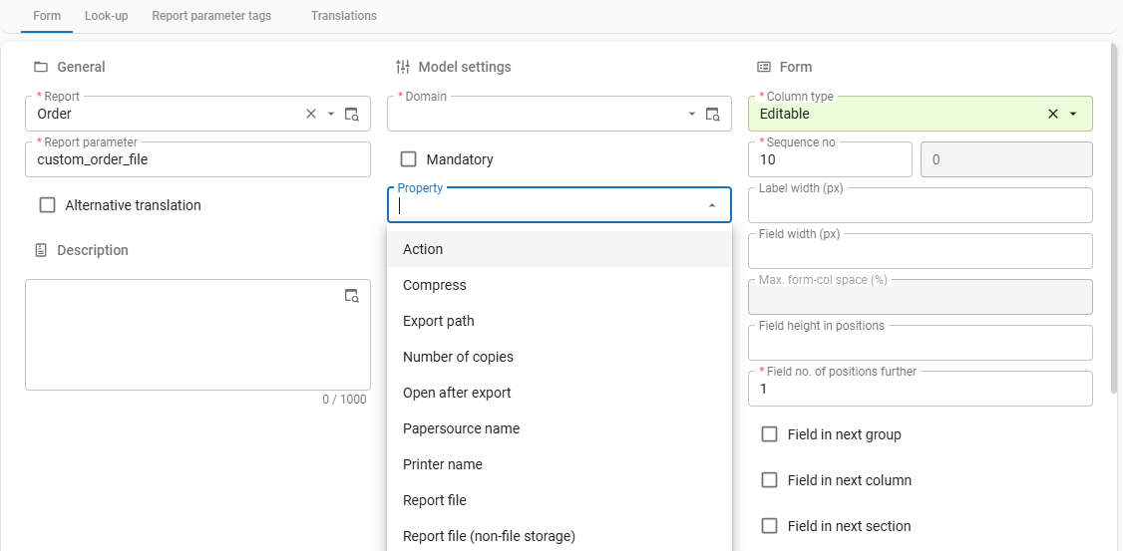The height and width of the screenshot is (551, 1123).
Task: Check Field in next group
Action: (769, 434)
